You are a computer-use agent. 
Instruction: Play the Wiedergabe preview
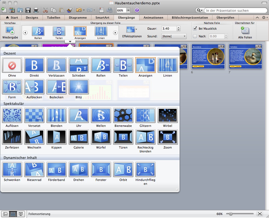tap(10, 32)
